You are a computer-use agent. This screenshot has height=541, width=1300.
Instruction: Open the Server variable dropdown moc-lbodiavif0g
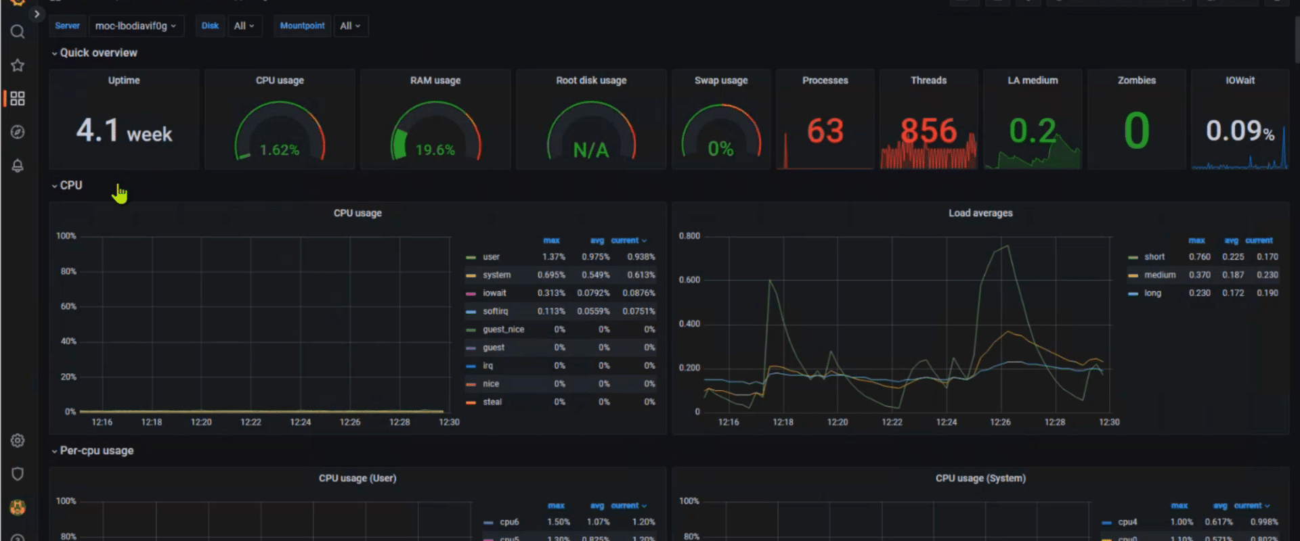[x=136, y=26]
